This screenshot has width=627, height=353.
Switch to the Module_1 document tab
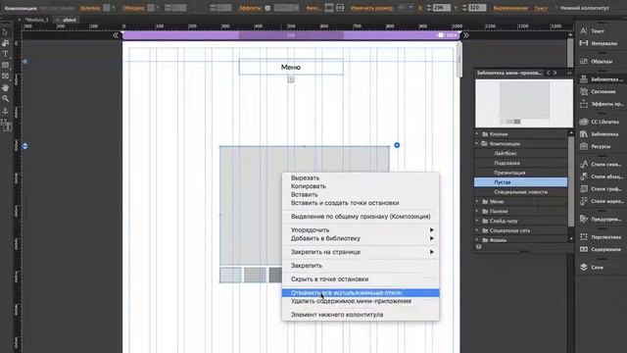tap(36, 20)
